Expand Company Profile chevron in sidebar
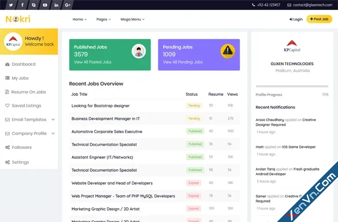338x222 pixels. (53, 134)
